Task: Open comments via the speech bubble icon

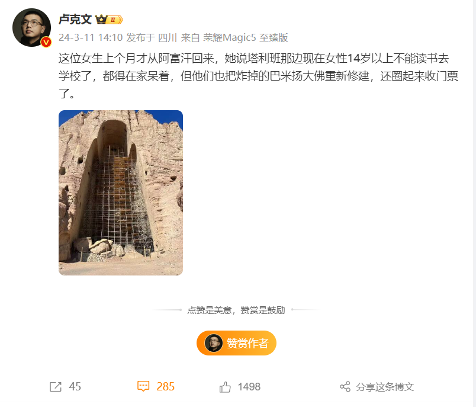Action: (x=143, y=386)
